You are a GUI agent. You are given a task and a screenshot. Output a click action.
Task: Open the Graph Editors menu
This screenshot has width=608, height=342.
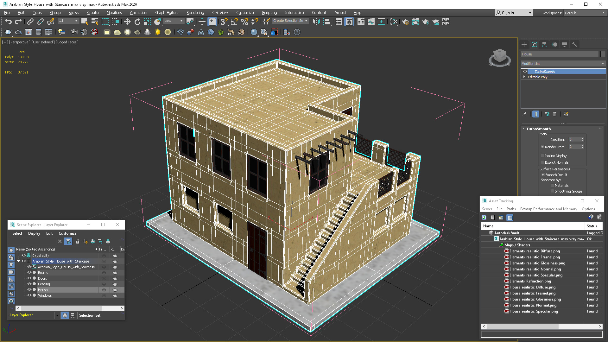pos(167,12)
